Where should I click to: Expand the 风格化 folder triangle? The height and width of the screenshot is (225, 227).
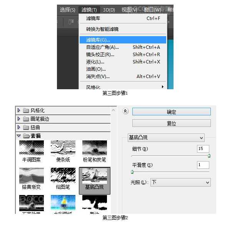click(x=19, y=110)
